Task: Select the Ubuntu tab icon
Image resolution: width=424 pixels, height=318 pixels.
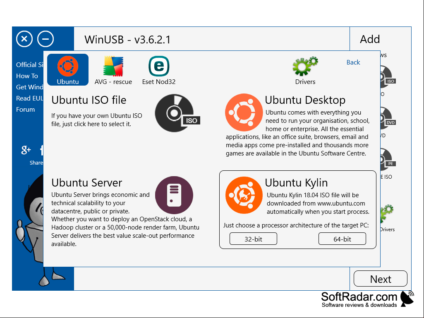Action: [x=67, y=70]
